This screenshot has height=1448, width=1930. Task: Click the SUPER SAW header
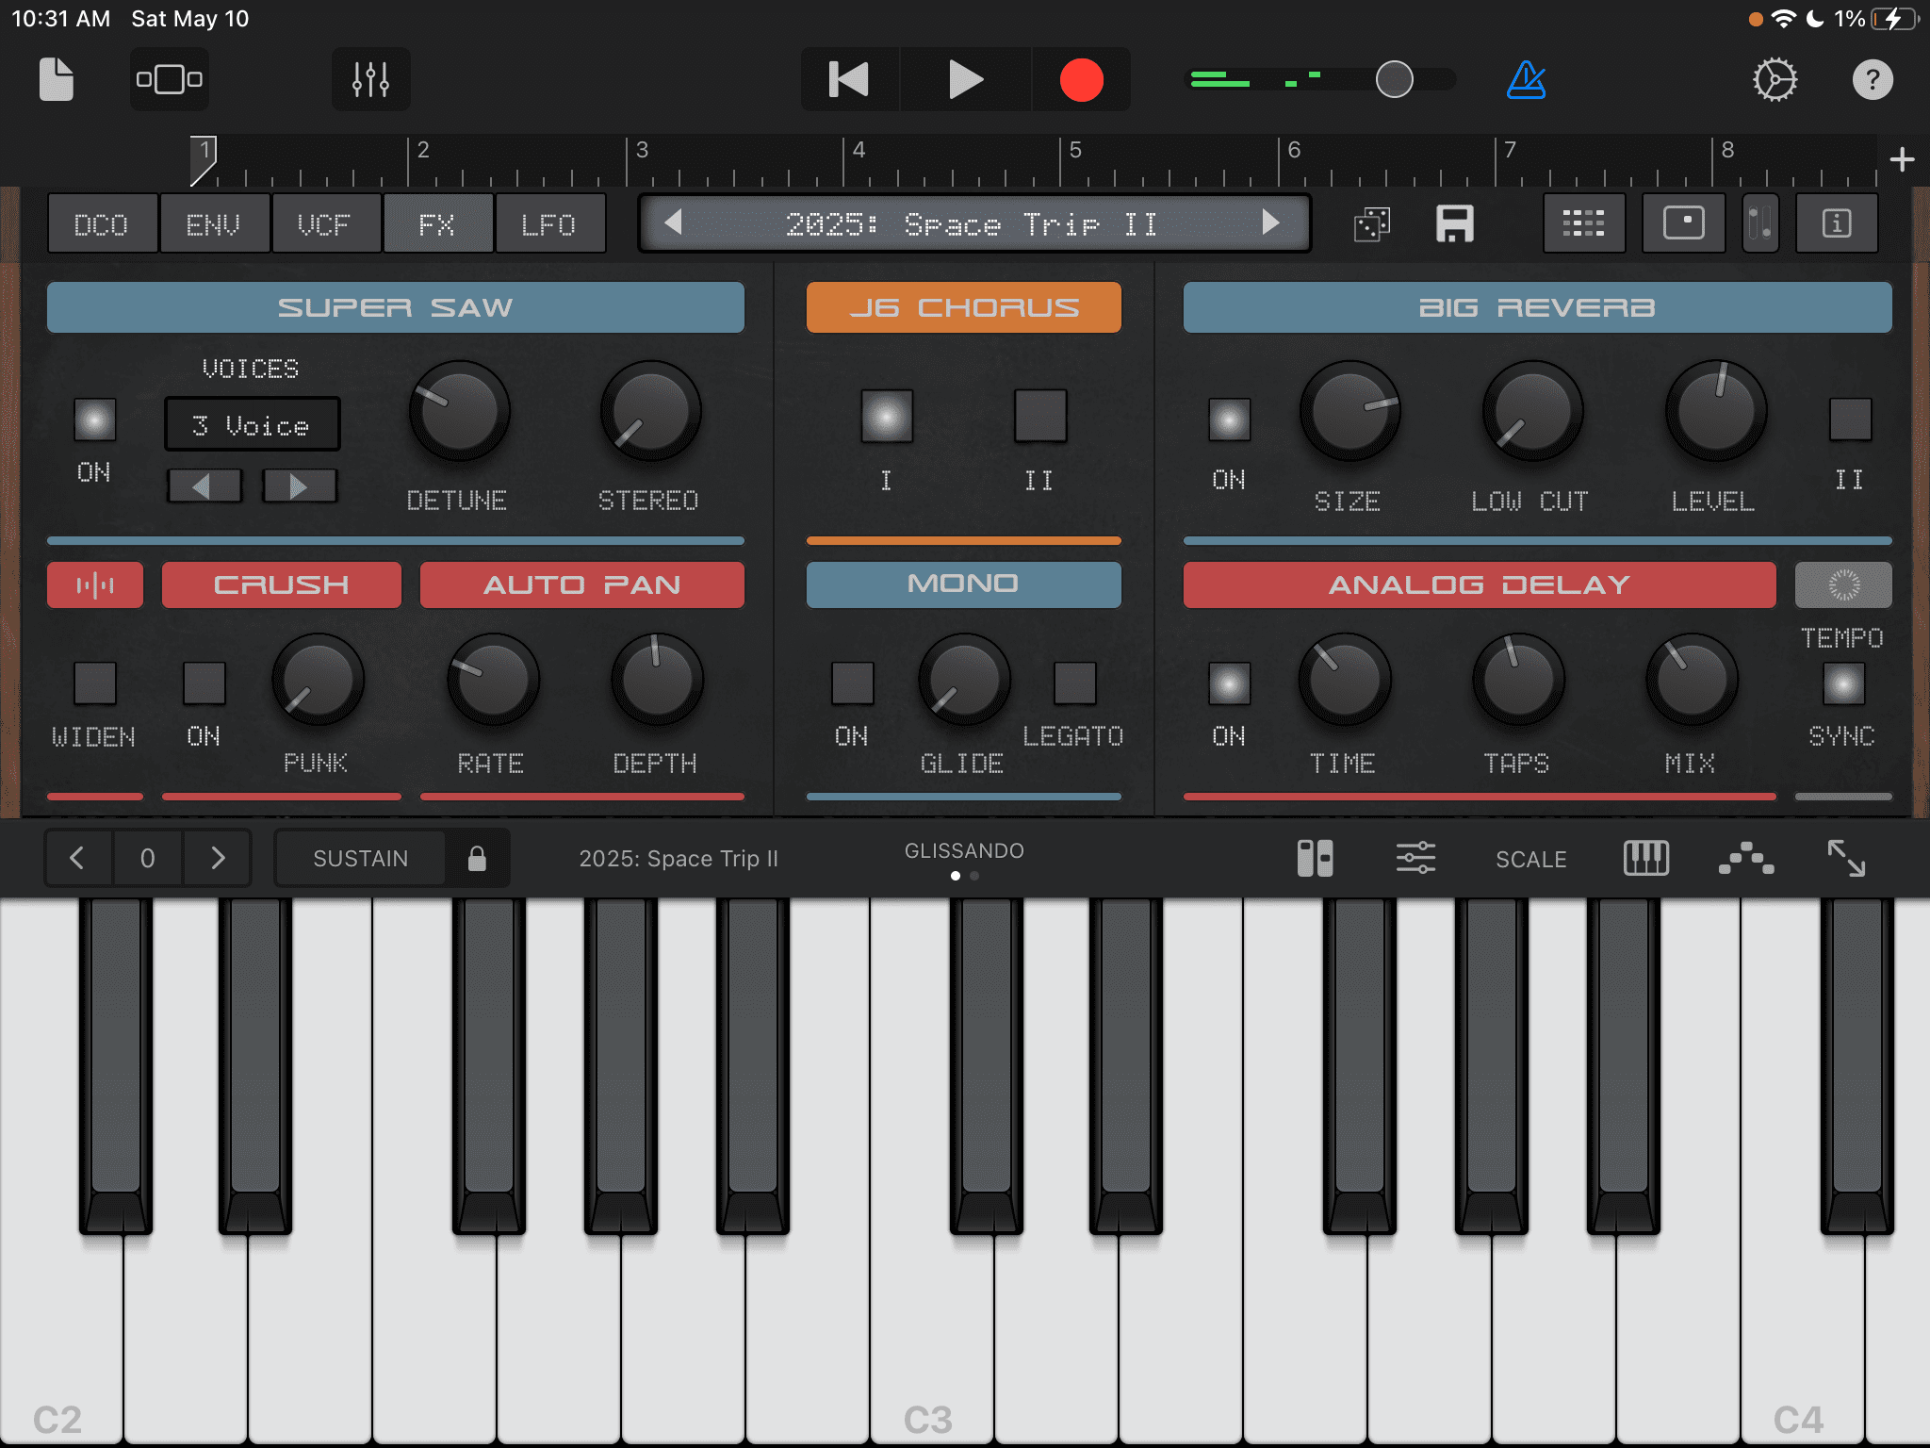396,307
